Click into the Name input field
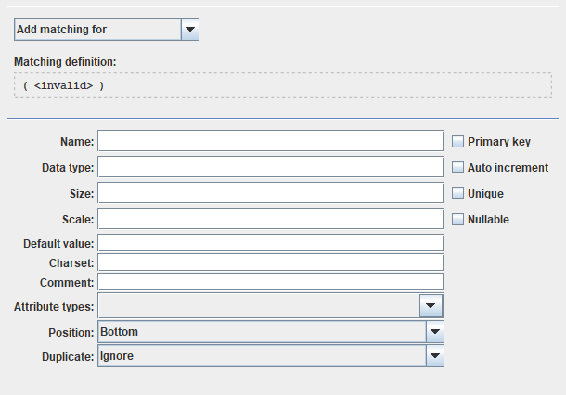This screenshot has width=566, height=395. [x=270, y=141]
